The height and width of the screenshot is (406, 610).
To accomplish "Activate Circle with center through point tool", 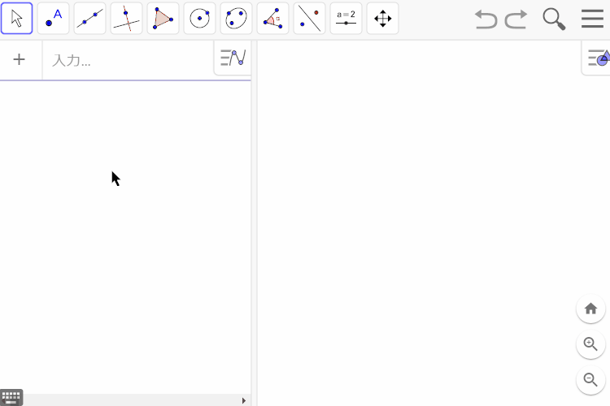I will pos(199,18).
